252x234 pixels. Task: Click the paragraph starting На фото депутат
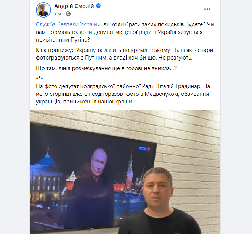[123, 94]
